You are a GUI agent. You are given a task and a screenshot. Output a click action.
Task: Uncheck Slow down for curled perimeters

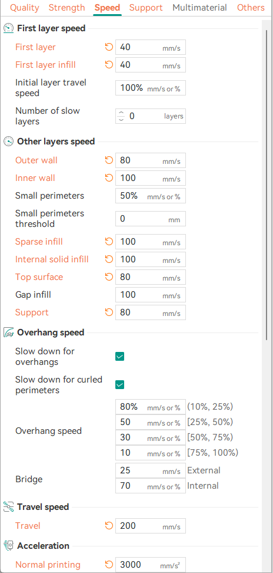click(119, 384)
